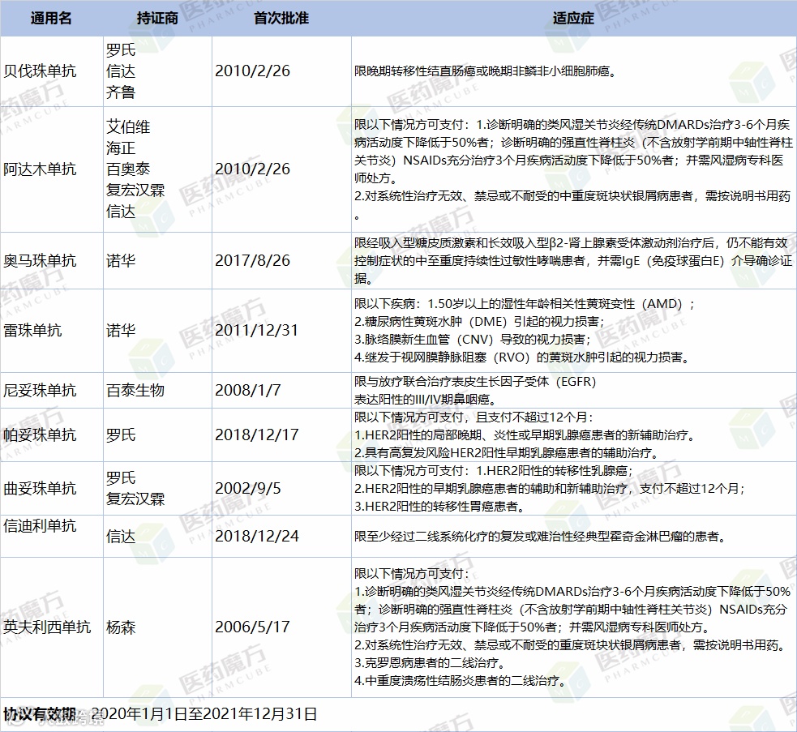Click the approval date 2017/8/26

(252, 260)
